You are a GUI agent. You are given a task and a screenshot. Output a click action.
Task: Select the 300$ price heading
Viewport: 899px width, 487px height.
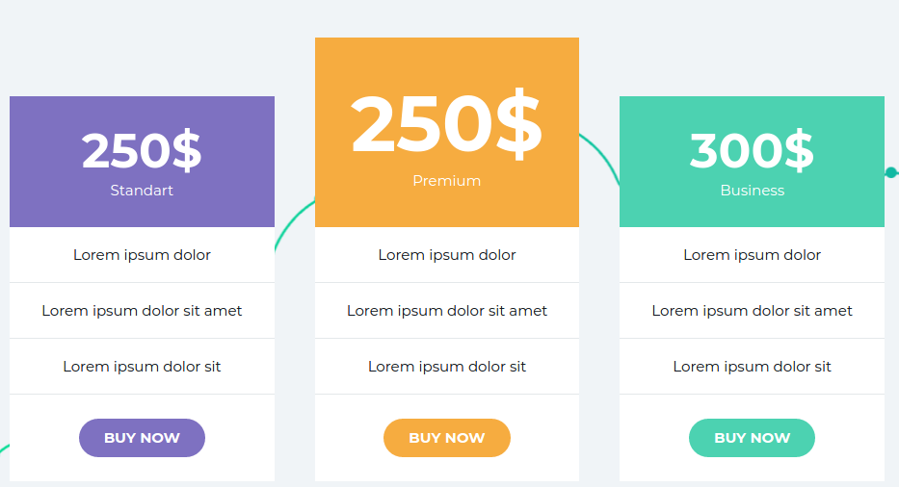tap(752, 150)
